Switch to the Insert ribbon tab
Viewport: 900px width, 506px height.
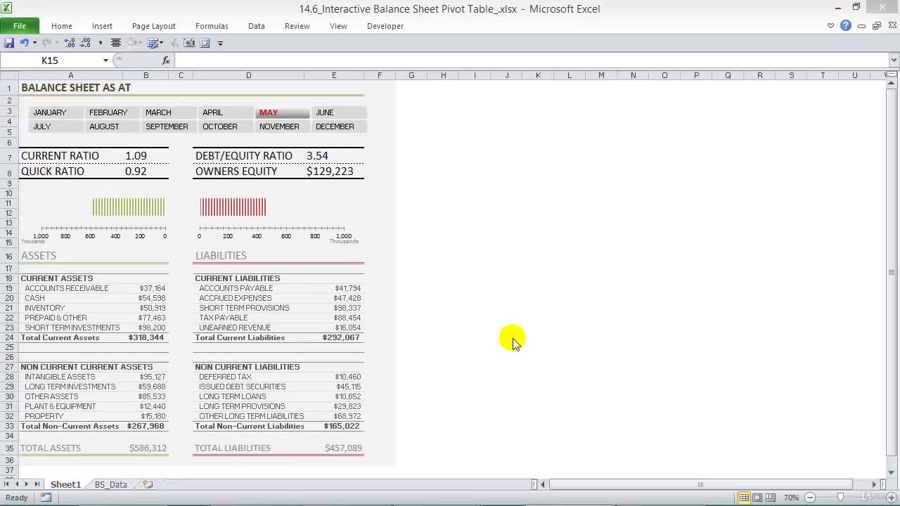click(102, 26)
